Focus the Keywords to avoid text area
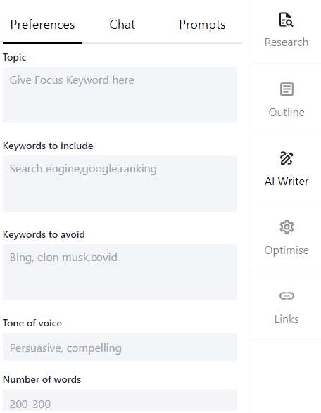The image size is (321, 413). [x=120, y=272]
